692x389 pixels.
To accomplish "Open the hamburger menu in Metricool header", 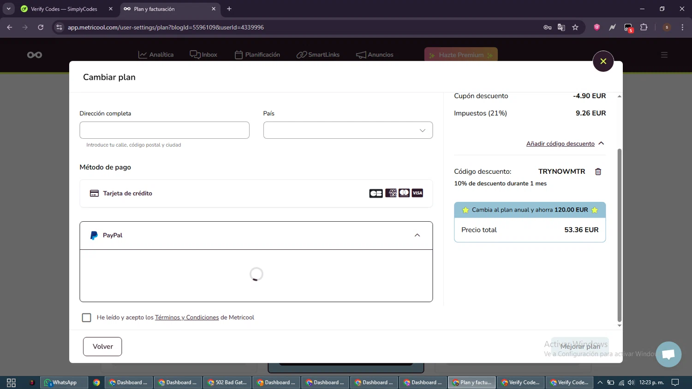I will [664, 55].
